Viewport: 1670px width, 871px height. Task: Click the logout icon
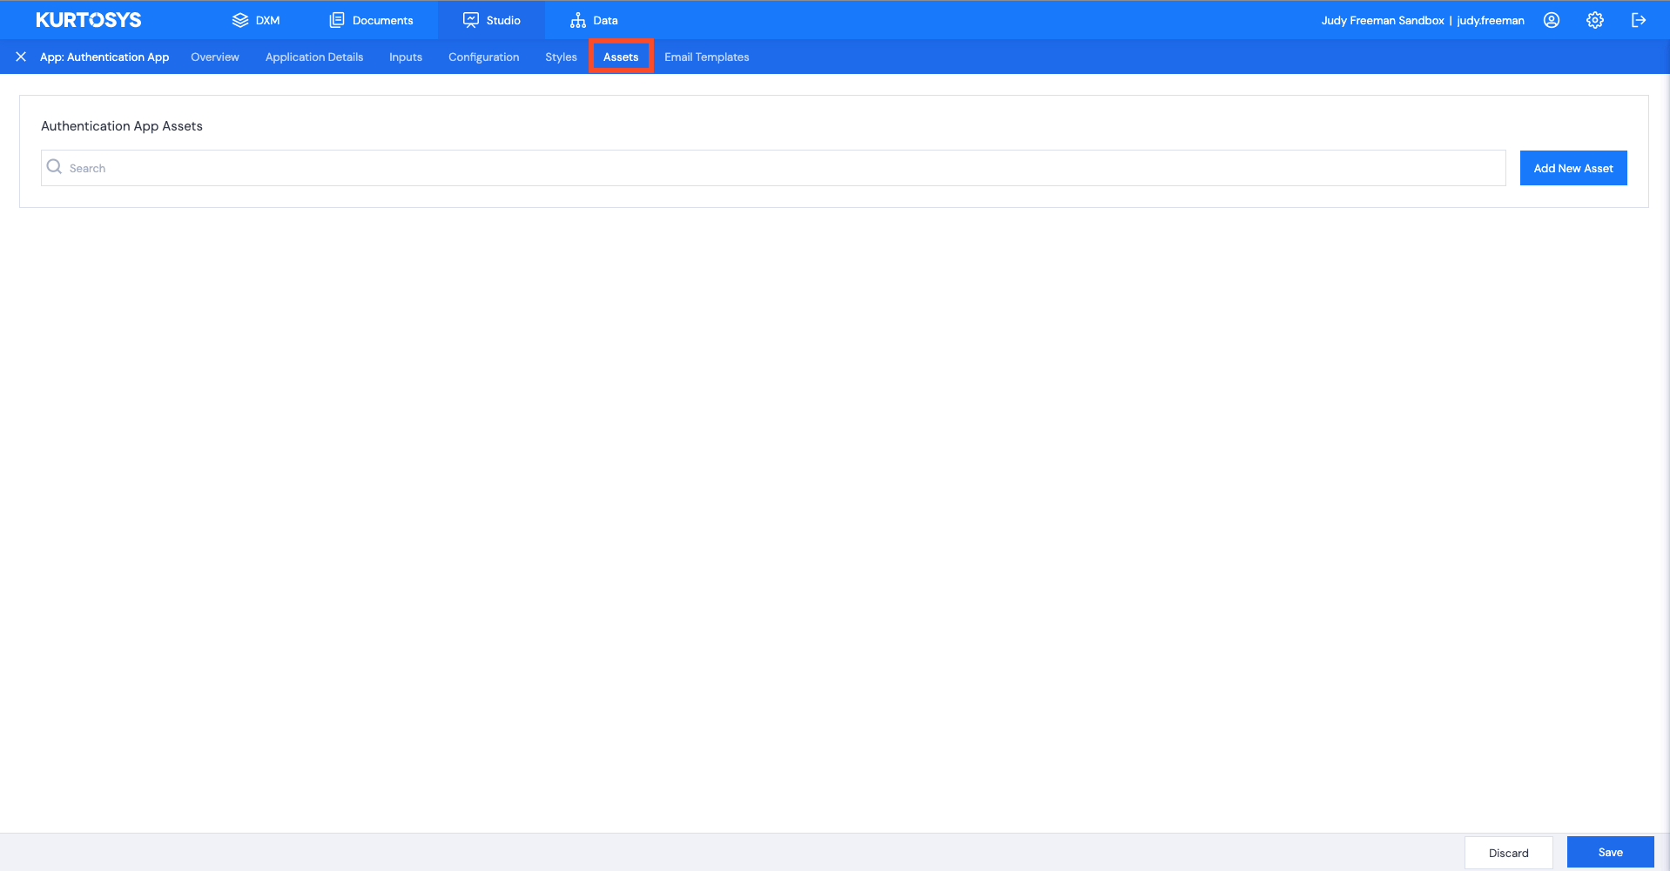(x=1640, y=20)
